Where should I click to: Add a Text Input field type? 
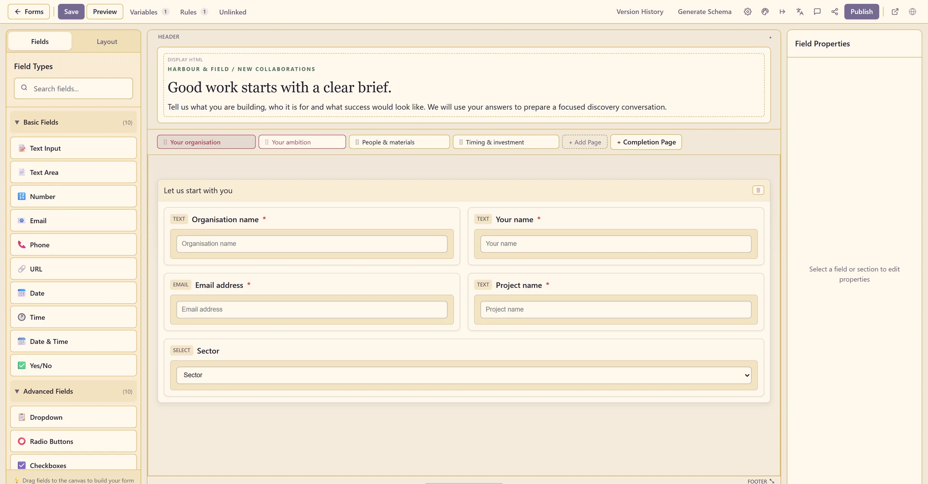(x=73, y=148)
